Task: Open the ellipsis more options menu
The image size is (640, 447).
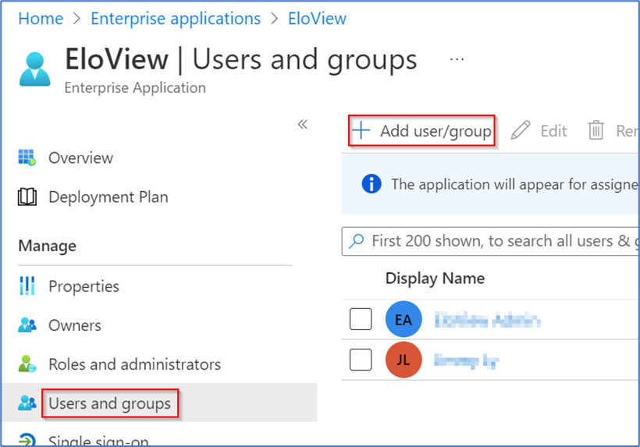Action: point(457,59)
